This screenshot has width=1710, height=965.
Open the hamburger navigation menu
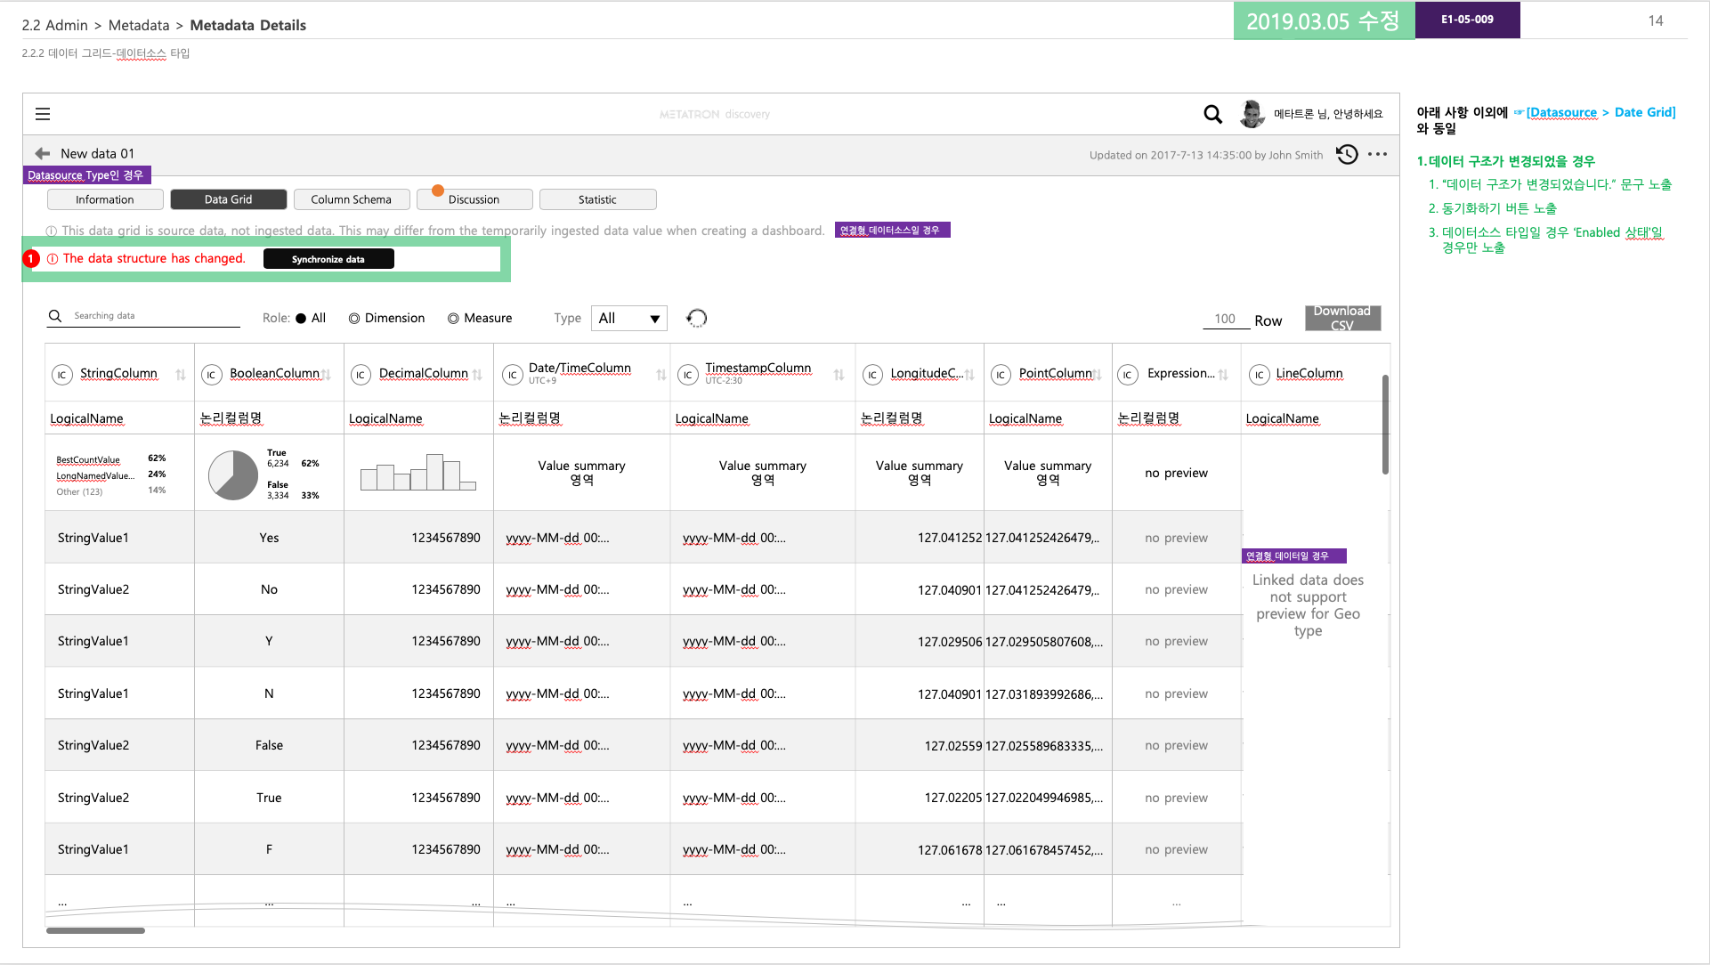pos(43,114)
